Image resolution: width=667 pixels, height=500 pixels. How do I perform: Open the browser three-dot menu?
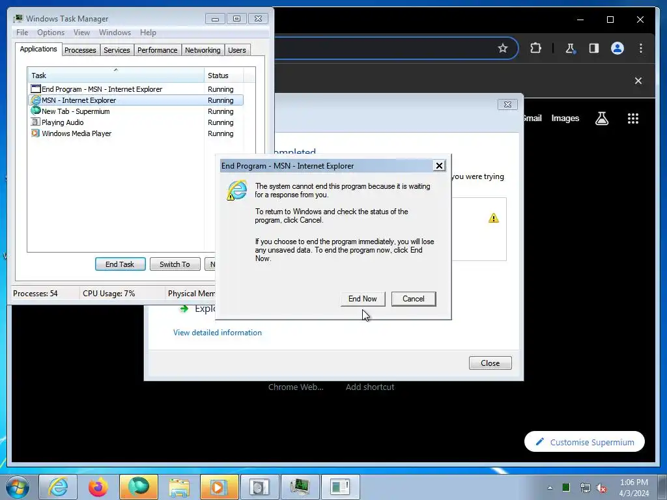coord(641,48)
